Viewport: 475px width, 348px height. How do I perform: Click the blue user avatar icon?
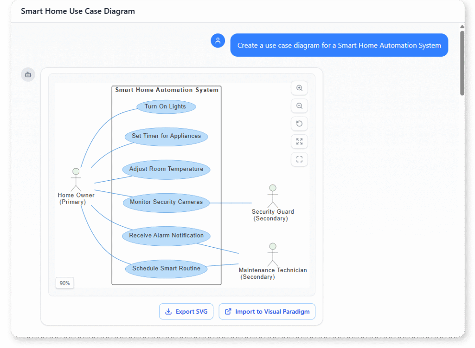pyautogui.click(x=218, y=40)
